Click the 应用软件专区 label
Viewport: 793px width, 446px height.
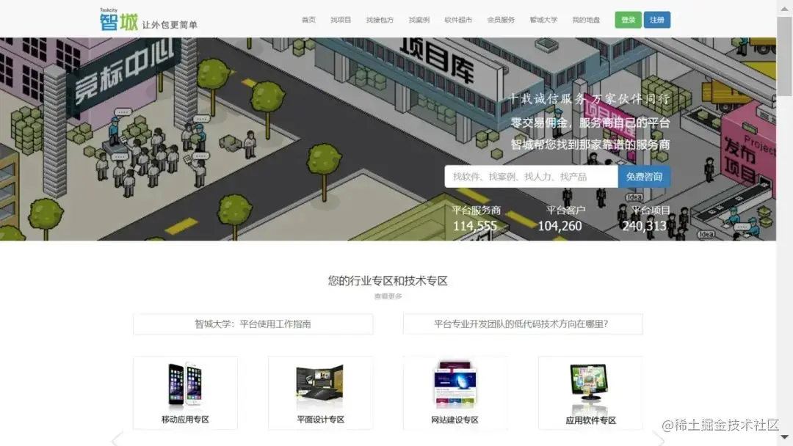[x=590, y=420]
